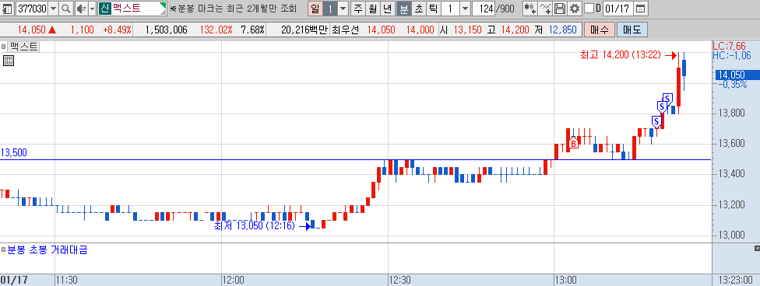Viewport: 760px width, 286px height.
Task: Click the save chart floppy disk icon
Action: [560, 9]
